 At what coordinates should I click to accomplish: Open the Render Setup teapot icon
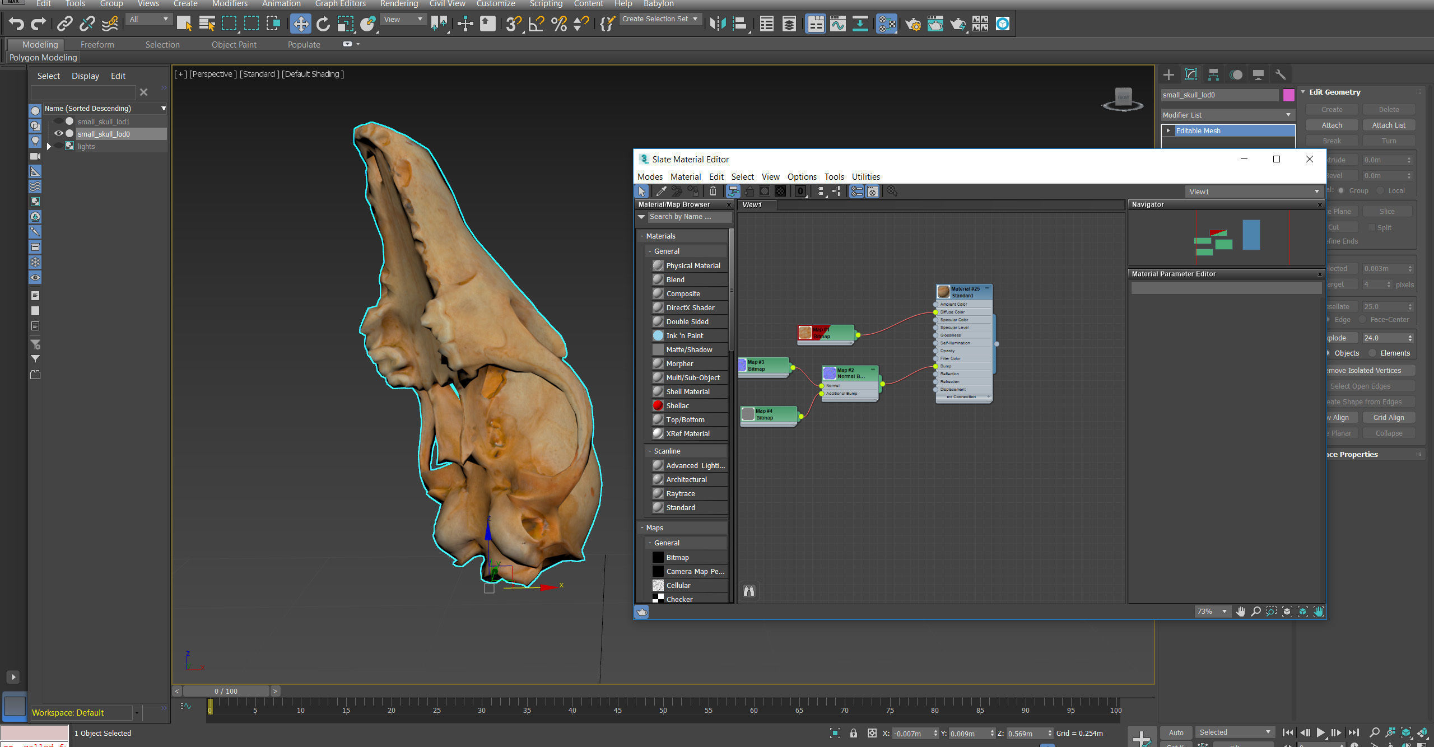click(x=913, y=24)
